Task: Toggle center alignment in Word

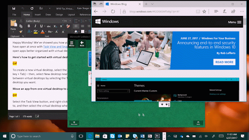Action: (82, 26)
